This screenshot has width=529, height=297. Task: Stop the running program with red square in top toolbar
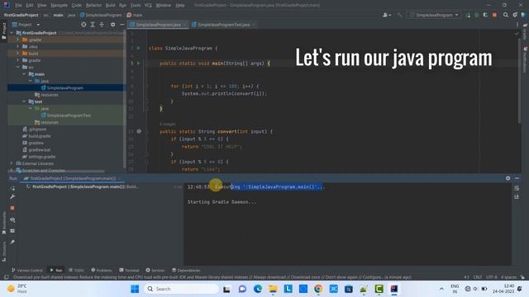pyautogui.click(x=494, y=15)
